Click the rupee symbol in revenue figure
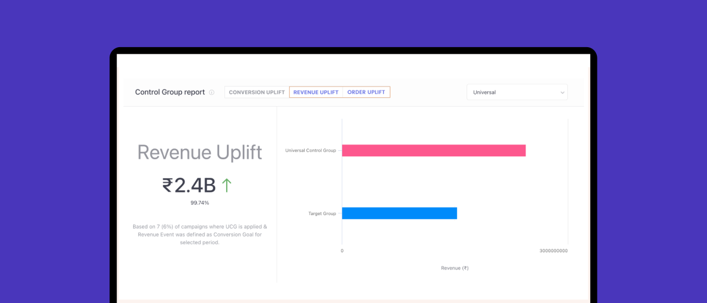707x303 pixels. click(x=168, y=186)
